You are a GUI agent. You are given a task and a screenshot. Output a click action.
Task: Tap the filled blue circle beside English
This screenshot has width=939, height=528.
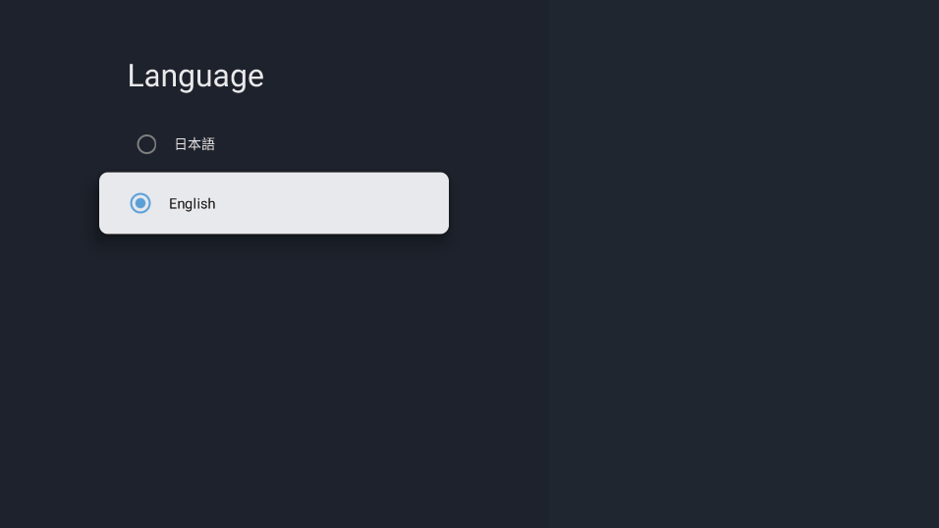140,203
